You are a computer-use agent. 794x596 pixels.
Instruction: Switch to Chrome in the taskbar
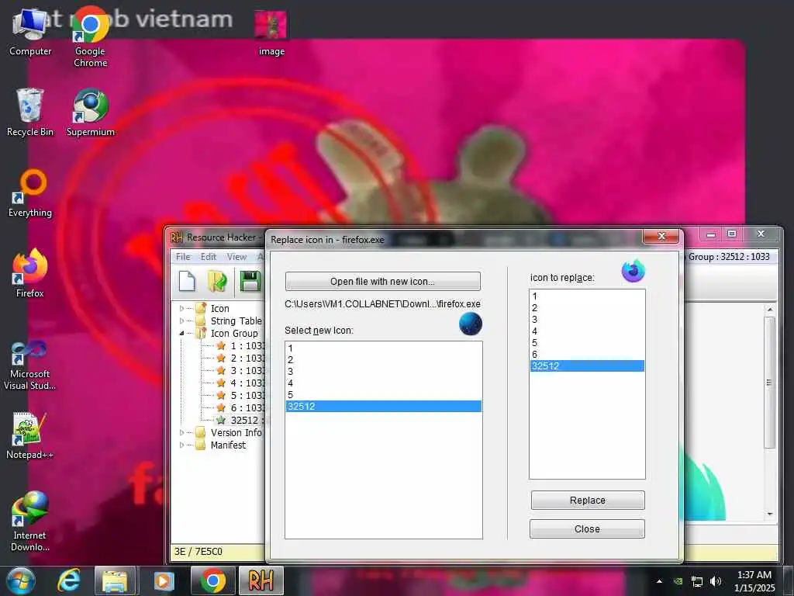(x=212, y=580)
